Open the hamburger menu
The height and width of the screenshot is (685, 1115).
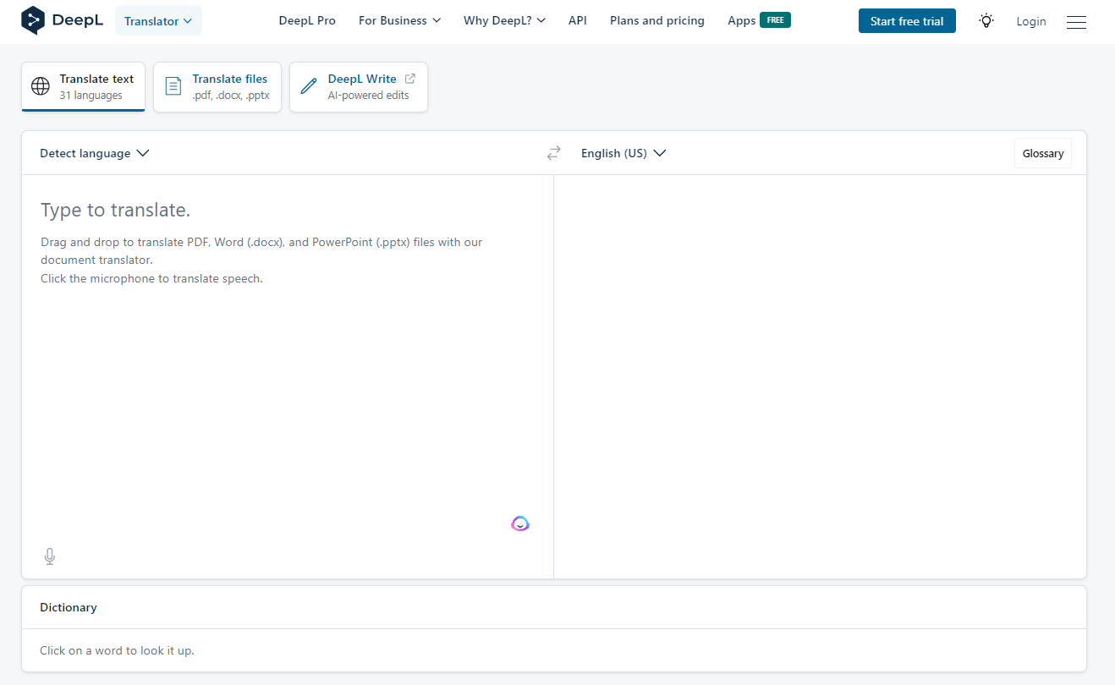pyautogui.click(x=1076, y=22)
